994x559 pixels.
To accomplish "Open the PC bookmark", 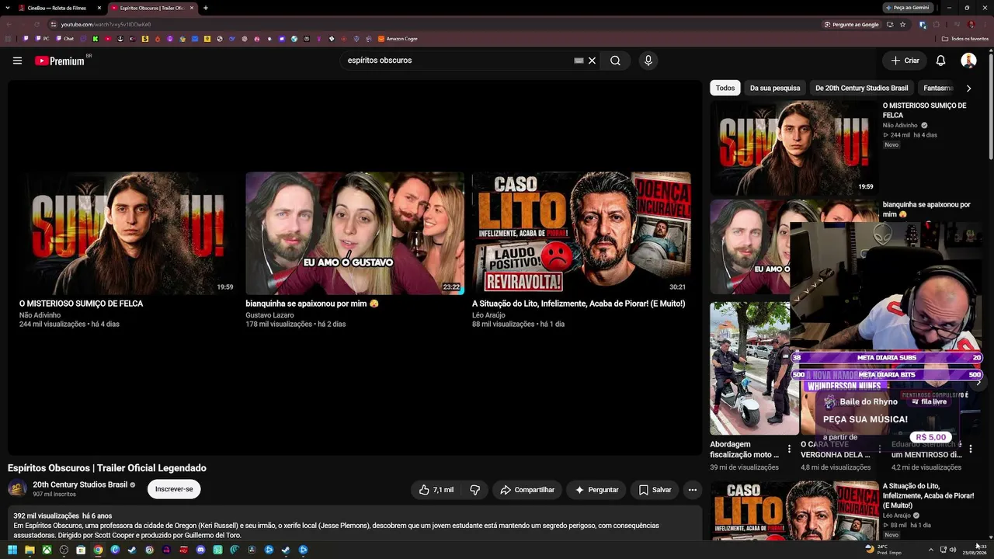I will [43, 39].
